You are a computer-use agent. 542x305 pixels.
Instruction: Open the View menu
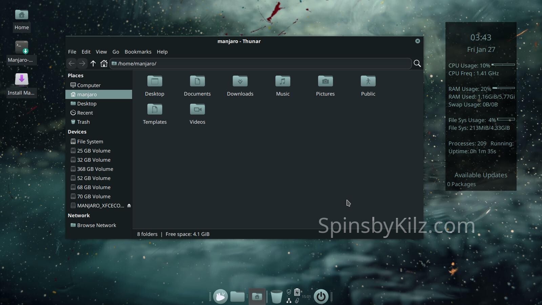[101, 52]
